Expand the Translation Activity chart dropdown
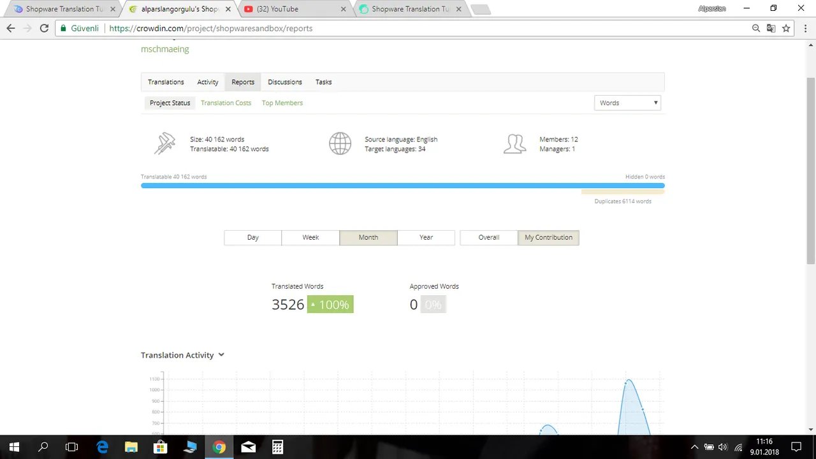The image size is (816, 459). pos(221,355)
